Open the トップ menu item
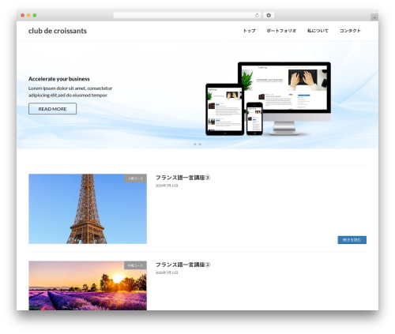This screenshot has height=334, width=395. click(x=249, y=31)
